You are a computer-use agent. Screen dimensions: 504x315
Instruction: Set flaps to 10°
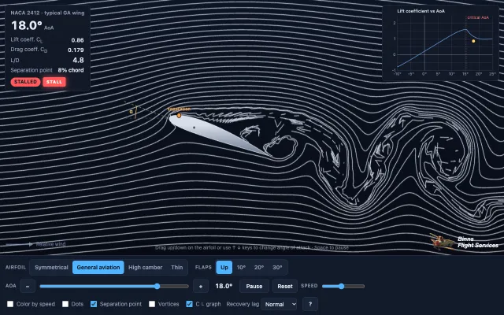(x=242, y=268)
